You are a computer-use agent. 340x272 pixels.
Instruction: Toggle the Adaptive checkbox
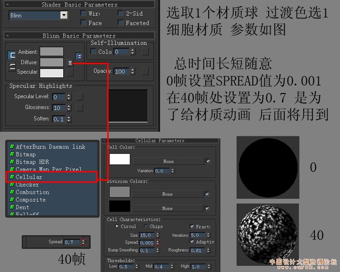pyautogui.click(x=192, y=241)
